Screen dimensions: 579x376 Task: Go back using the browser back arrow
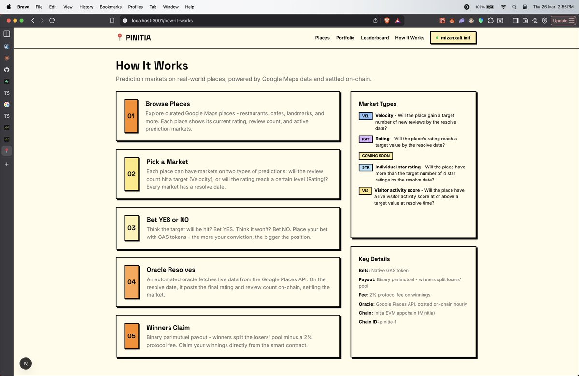[33, 21]
